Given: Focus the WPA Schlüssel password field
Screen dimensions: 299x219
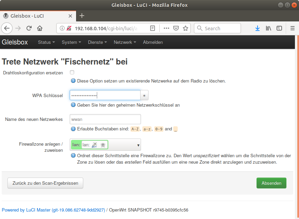Looking at the screenshot, I should point(105,95).
